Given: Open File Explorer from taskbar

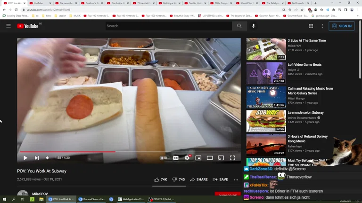Looking at the screenshot, I should 41,199.
